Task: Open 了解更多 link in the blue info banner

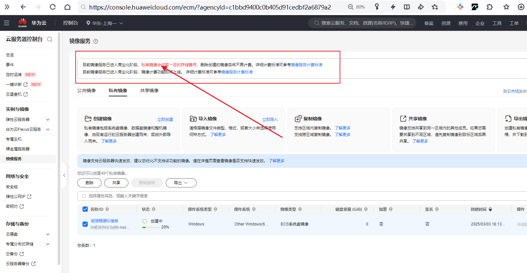Action: [x=276, y=161]
